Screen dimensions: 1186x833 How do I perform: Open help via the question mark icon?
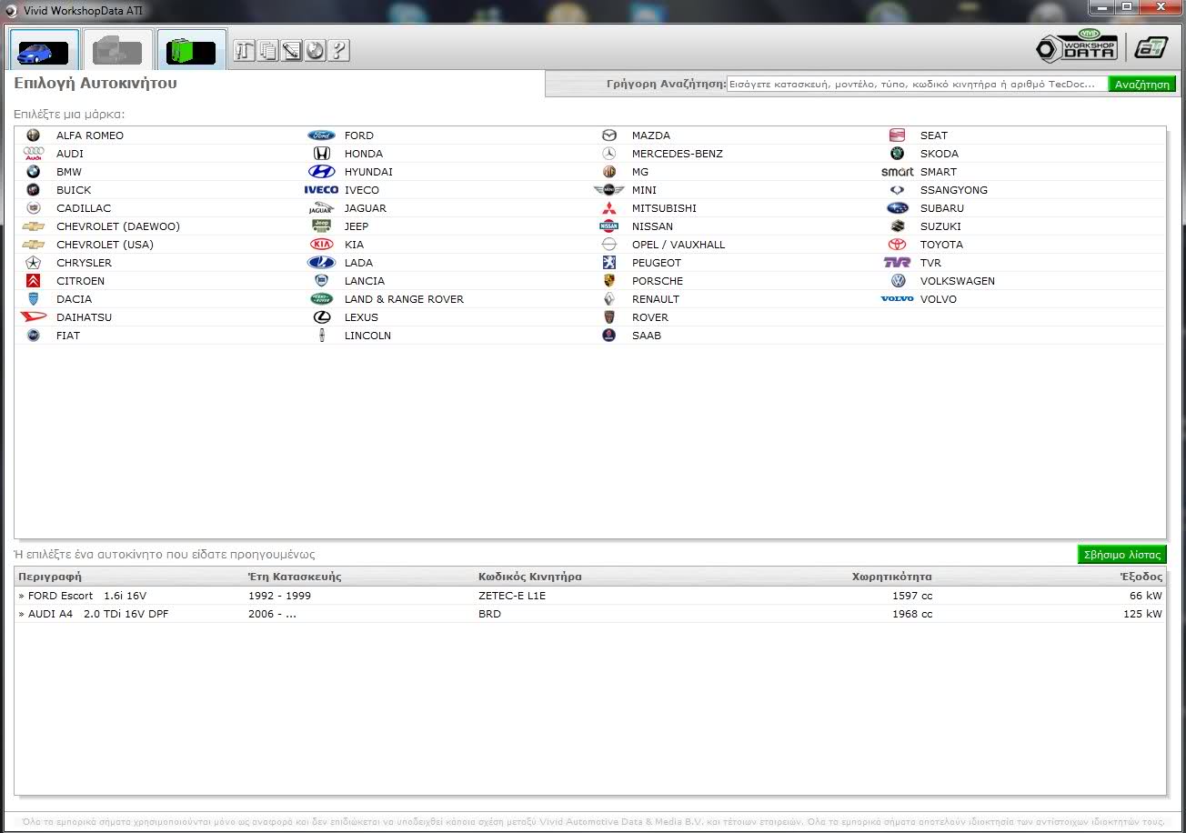coord(338,51)
